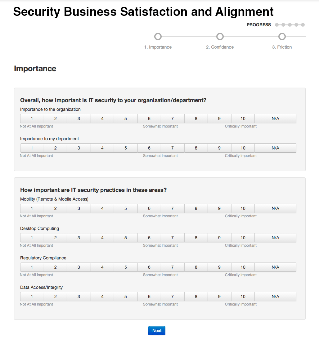The height and width of the screenshot is (343, 319).
Task: Mark Desktop Computing as N/A
Action: (x=275, y=238)
